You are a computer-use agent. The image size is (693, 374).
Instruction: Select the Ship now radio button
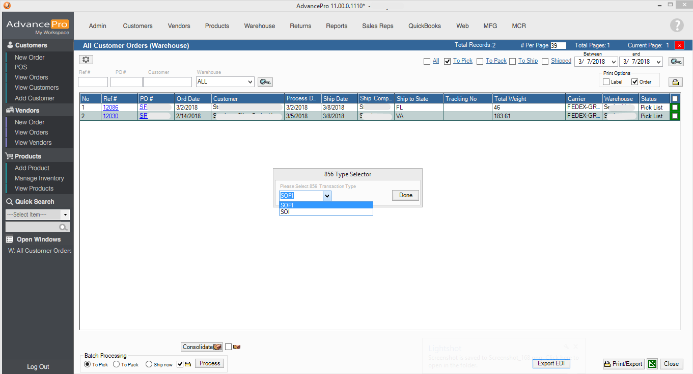click(149, 364)
